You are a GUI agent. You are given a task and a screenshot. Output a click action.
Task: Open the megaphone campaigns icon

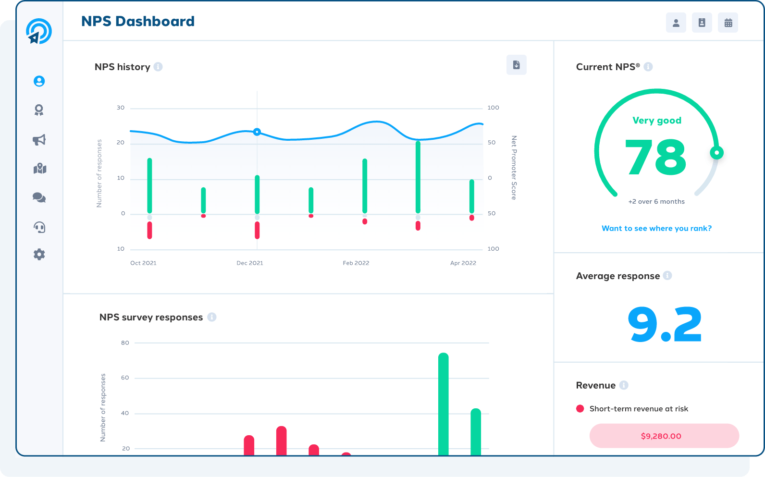point(39,140)
